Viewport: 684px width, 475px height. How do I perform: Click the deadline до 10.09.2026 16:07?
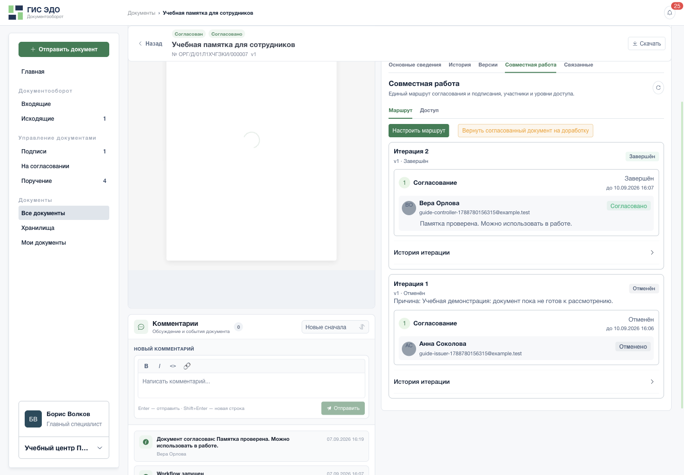(x=630, y=188)
